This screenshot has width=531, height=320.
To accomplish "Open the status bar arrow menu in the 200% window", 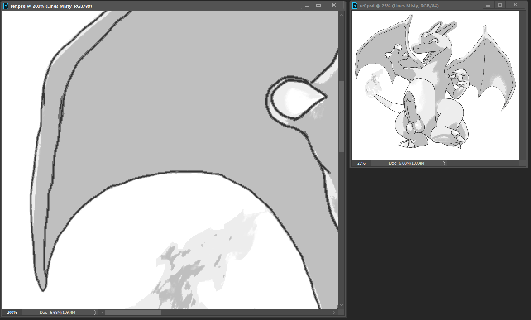I will point(95,313).
